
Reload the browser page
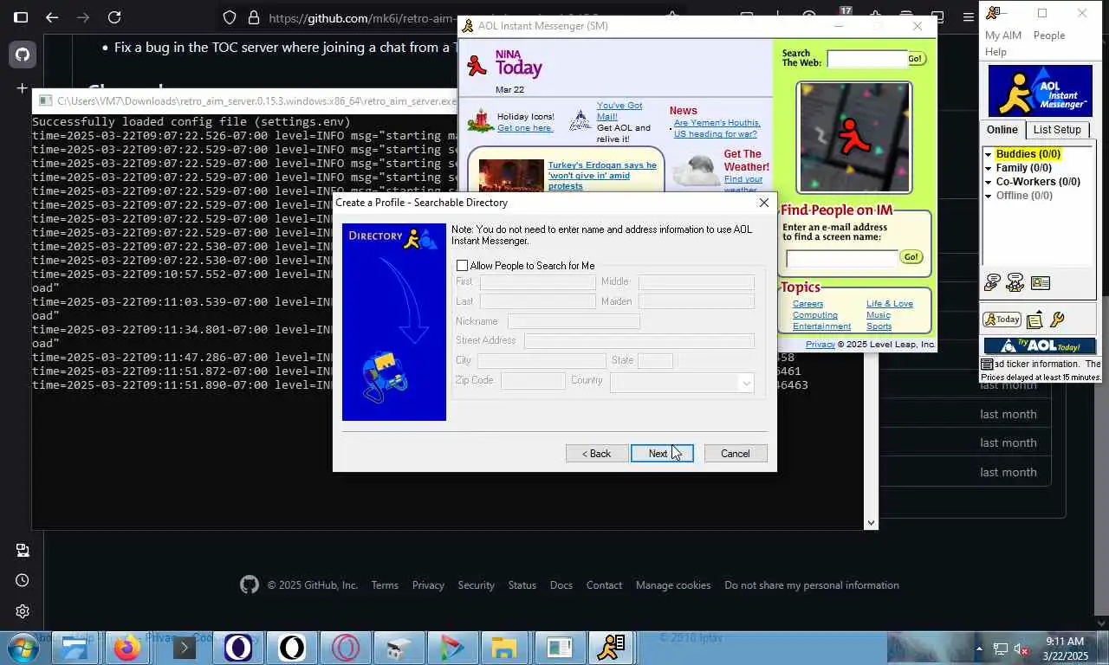pos(114,17)
